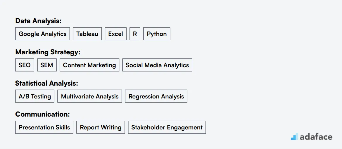
Task: Select Social Media Analytics tag
Action: click(157, 65)
